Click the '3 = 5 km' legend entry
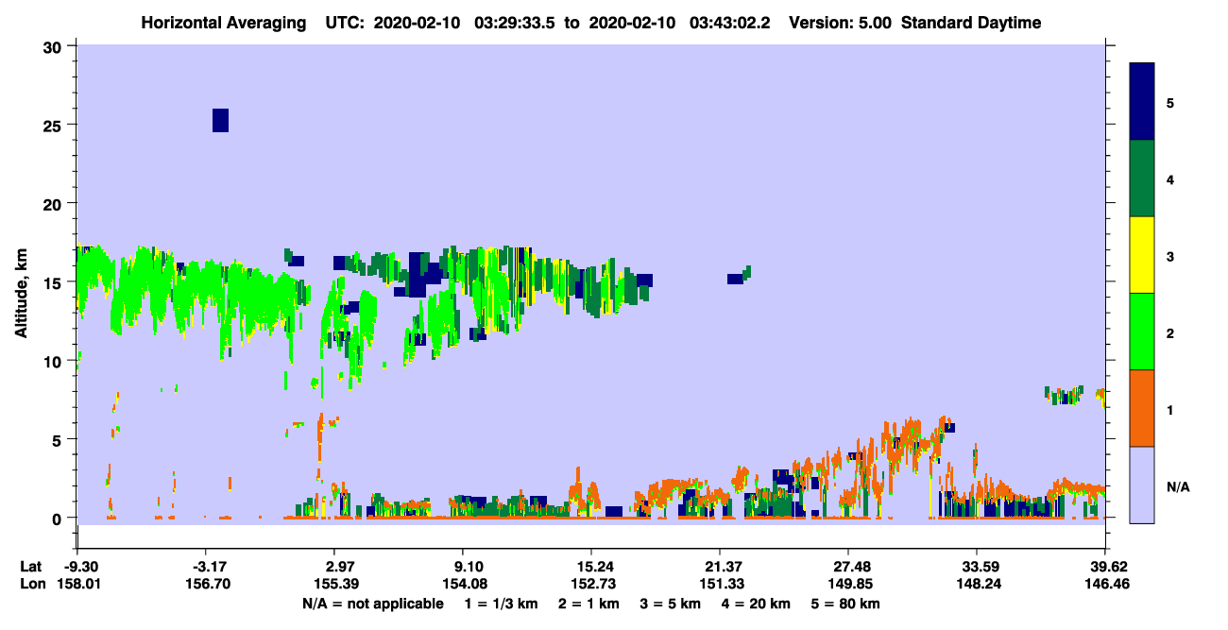Screen dimensions: 1228x630 (670, 604)
